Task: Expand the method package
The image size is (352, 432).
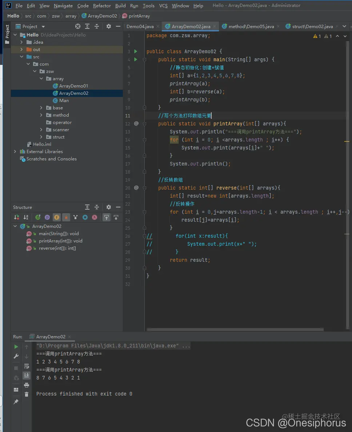Action: pyautogui.click(x=41, y=115)
